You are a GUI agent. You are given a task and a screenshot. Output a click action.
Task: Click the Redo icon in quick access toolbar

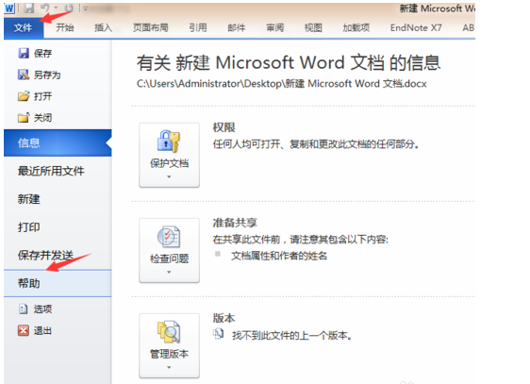point(69,8)
